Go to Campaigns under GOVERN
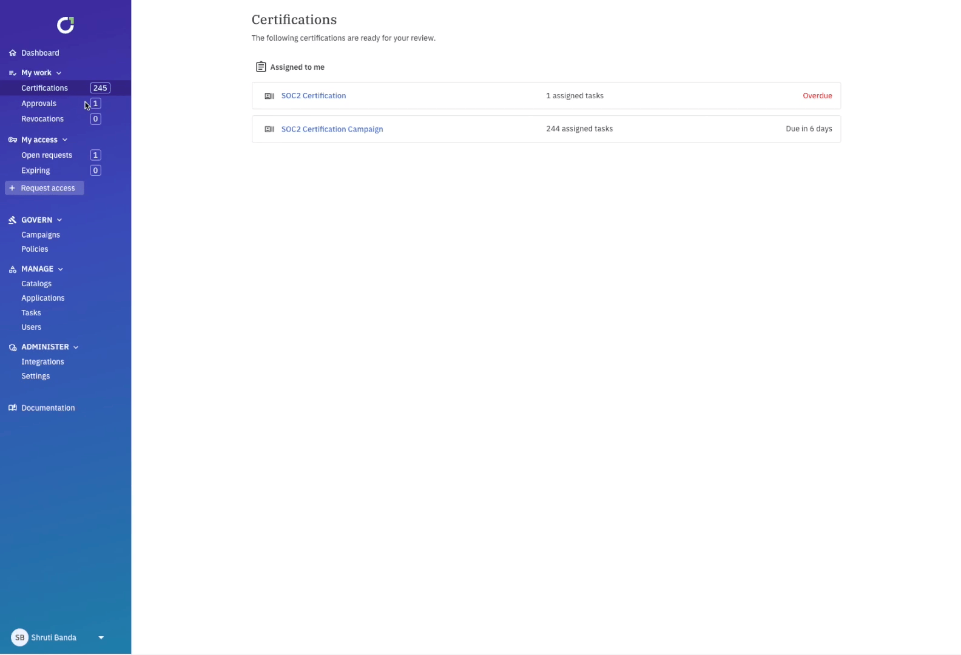 coord(41,235)
